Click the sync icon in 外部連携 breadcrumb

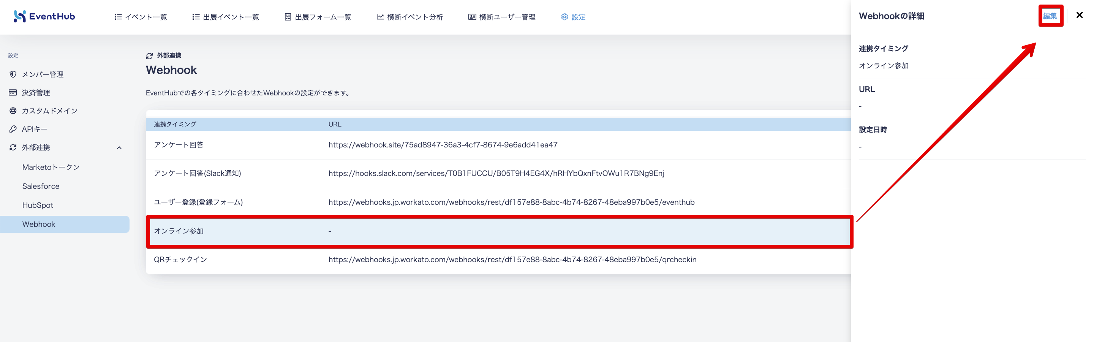point(150,56)
